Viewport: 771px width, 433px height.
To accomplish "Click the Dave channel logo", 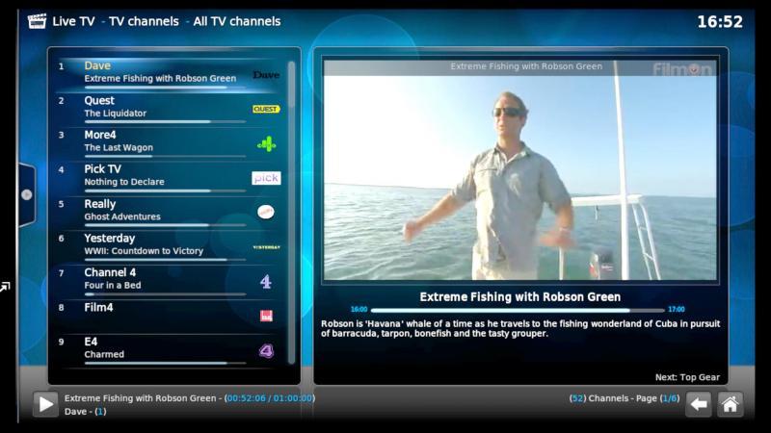I will click(266, 74).
